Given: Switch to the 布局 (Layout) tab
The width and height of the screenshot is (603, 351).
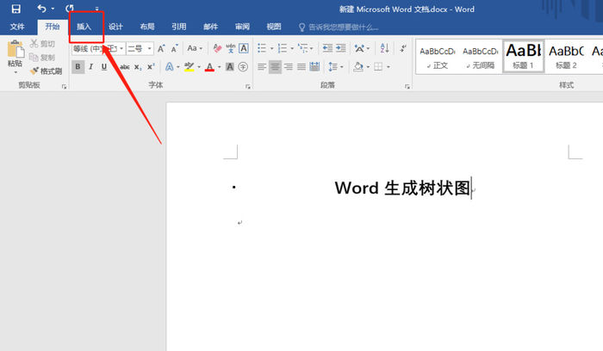Looking at the screenshot, I should [x=147, y=27].
